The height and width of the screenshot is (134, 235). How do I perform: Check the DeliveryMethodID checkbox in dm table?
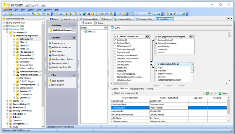click(156, 40)
